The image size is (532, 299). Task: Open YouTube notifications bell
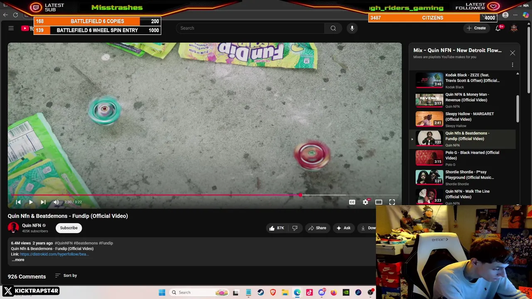click(498, 28)
